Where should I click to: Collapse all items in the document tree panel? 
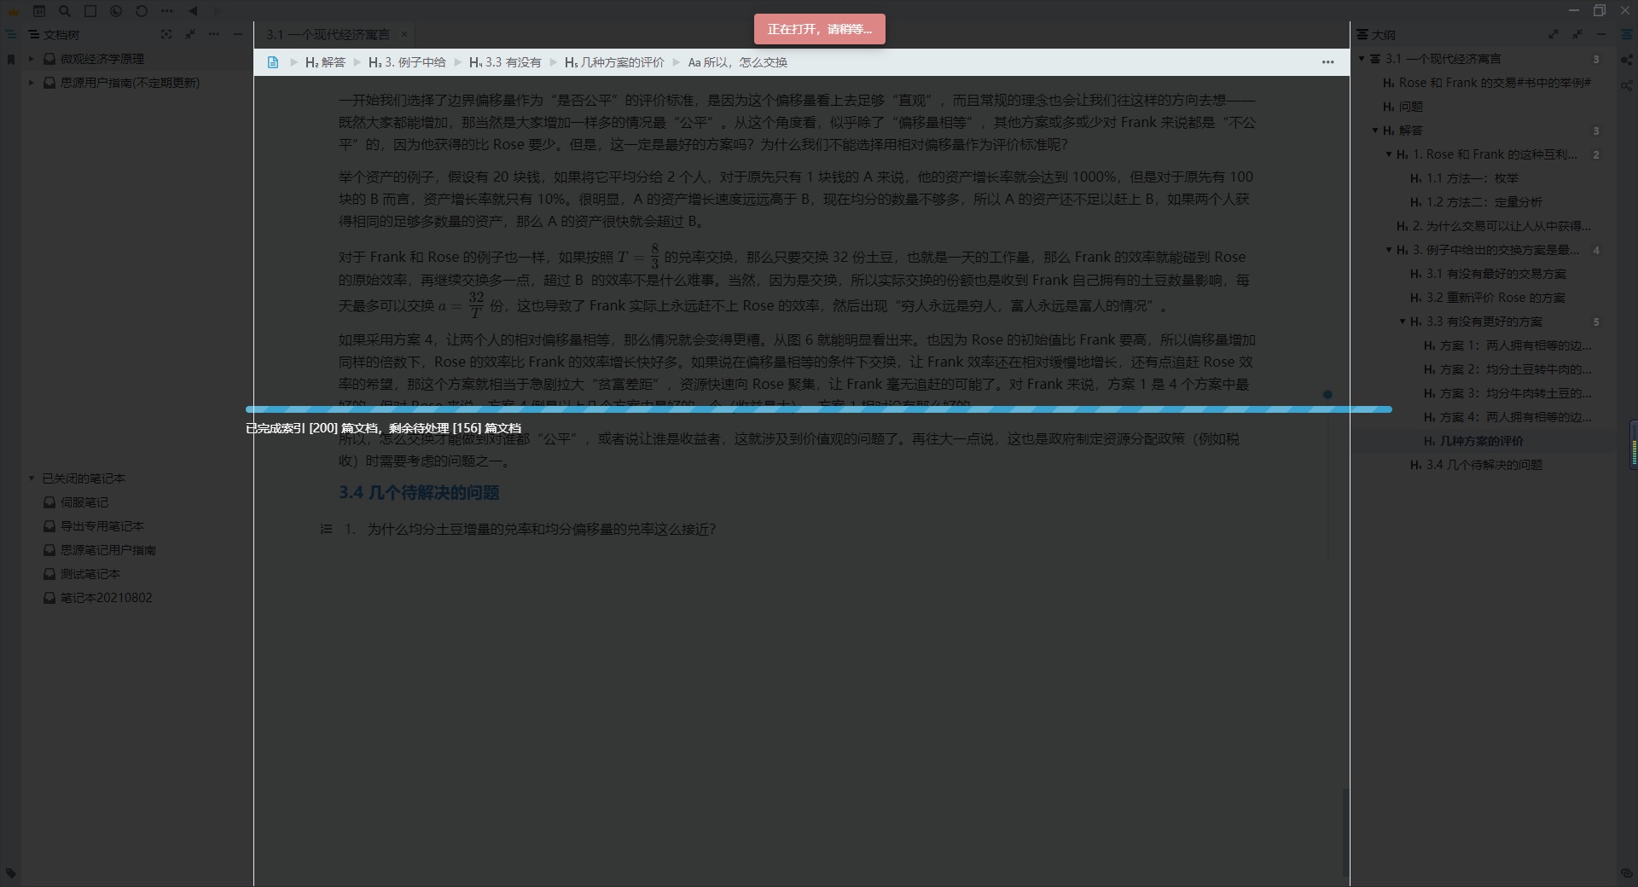coord(190,34)
